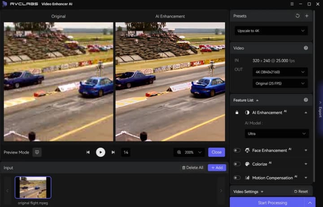
Task: Open the Upscale to 4K preset dropdown
Action: click(271, 31)
